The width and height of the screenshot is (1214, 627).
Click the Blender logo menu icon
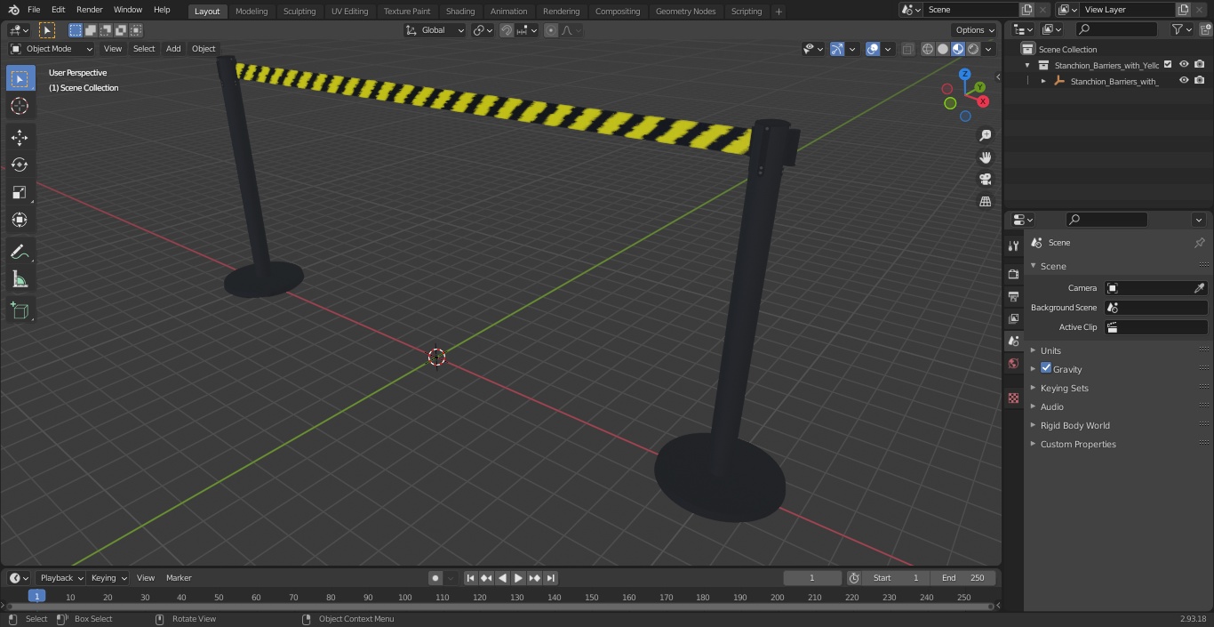point(13,10)
